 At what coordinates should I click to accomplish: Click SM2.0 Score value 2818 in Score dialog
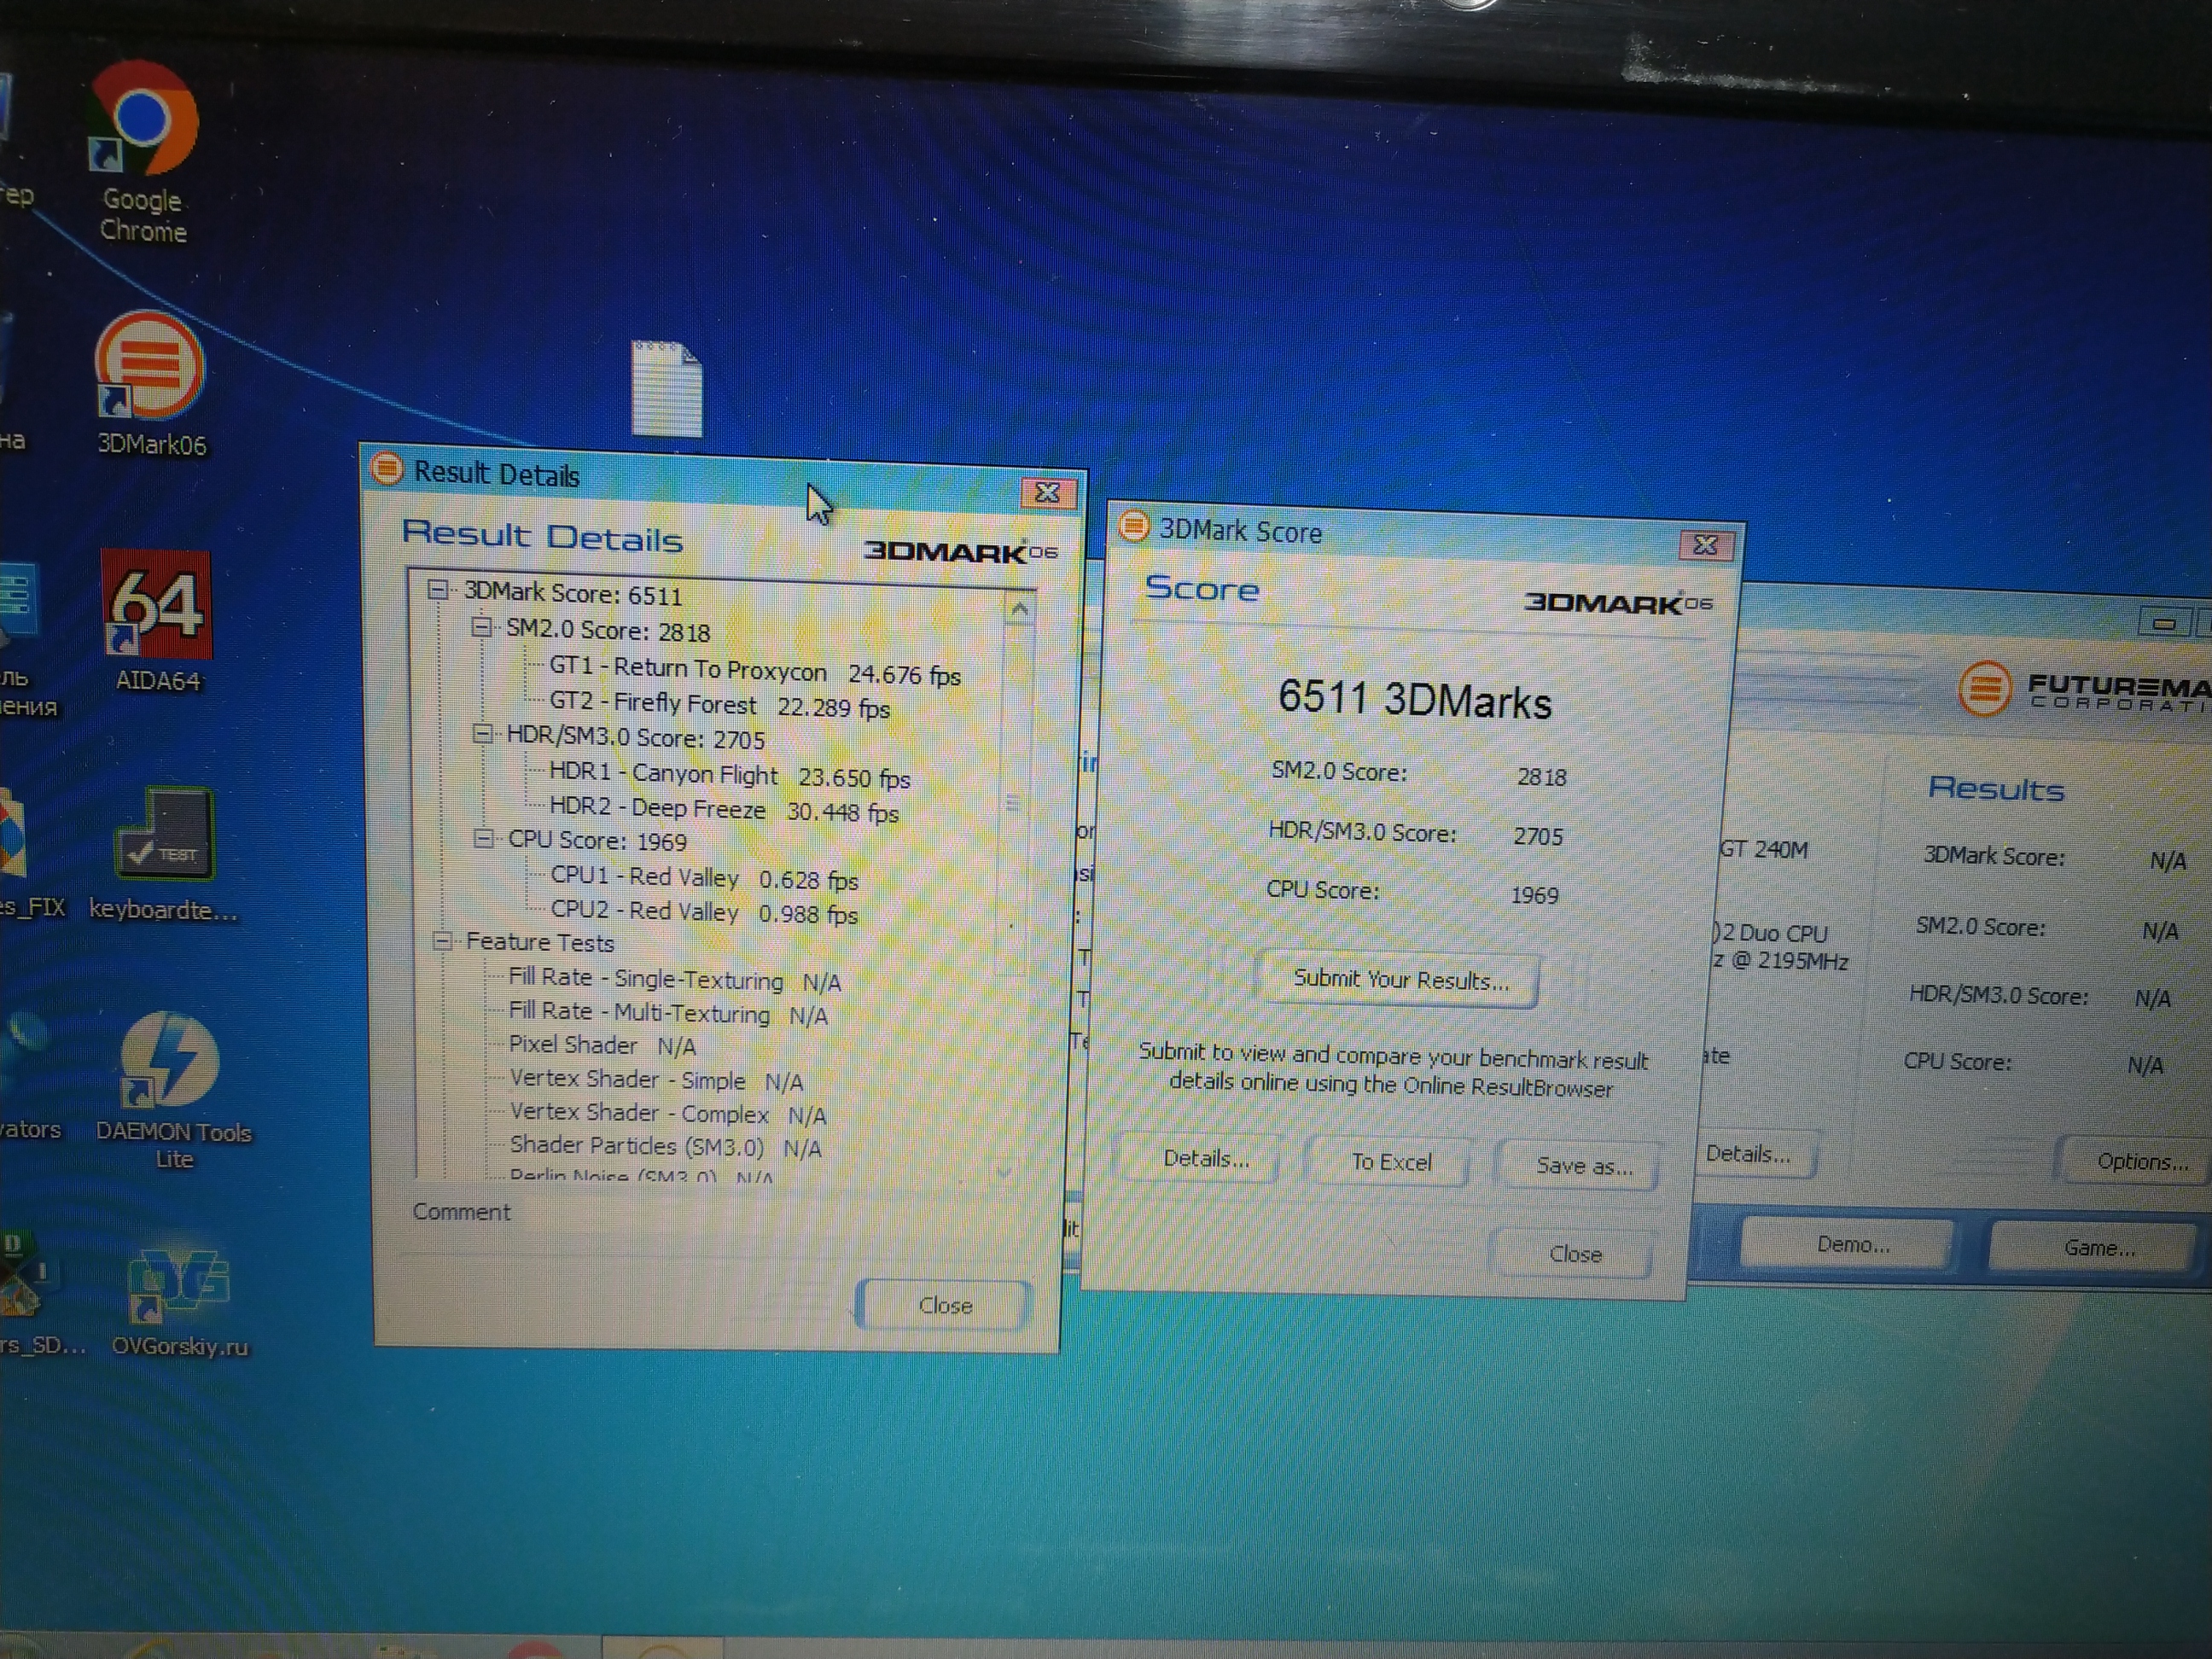point(1541,778)
